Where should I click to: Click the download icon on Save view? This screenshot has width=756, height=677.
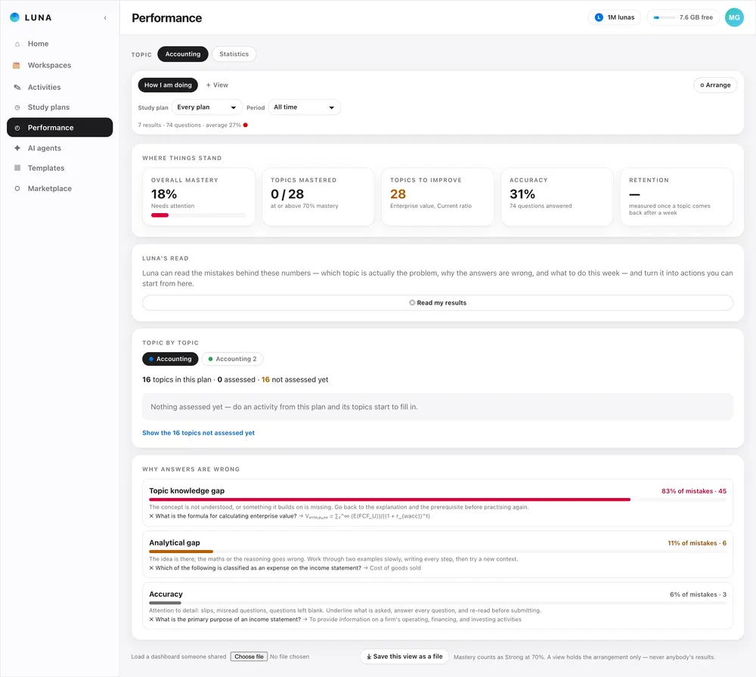click(369, 657)
